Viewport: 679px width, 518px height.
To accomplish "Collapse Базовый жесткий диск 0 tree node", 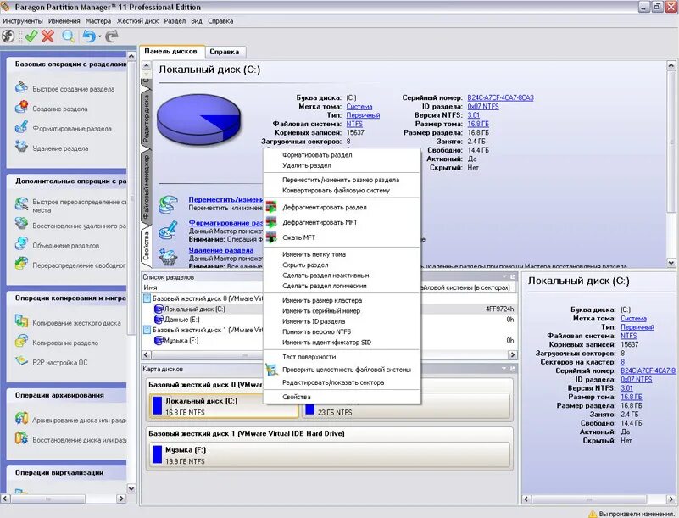I will click(147, 298).
